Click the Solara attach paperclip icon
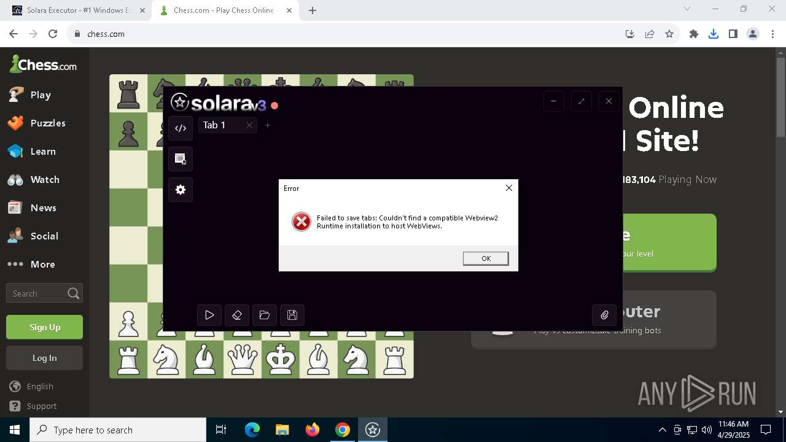 click(x=604, y=315)
